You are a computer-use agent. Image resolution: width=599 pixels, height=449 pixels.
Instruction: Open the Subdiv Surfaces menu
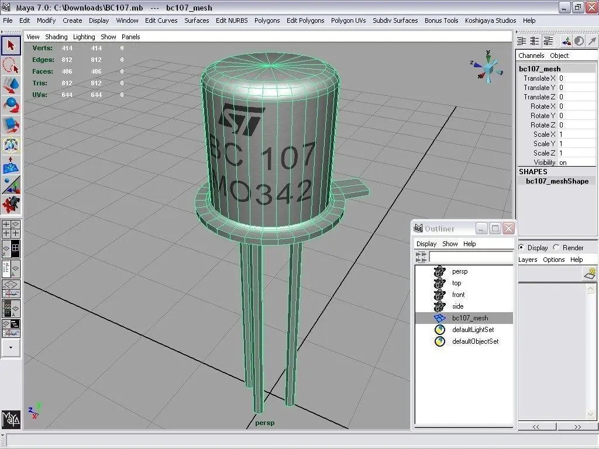pos(395,20)
